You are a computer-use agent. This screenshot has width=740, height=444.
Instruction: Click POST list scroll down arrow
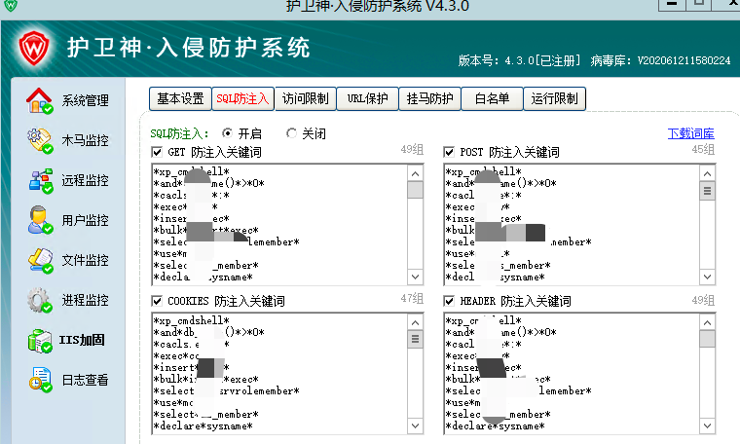click(x=708, y=277)
